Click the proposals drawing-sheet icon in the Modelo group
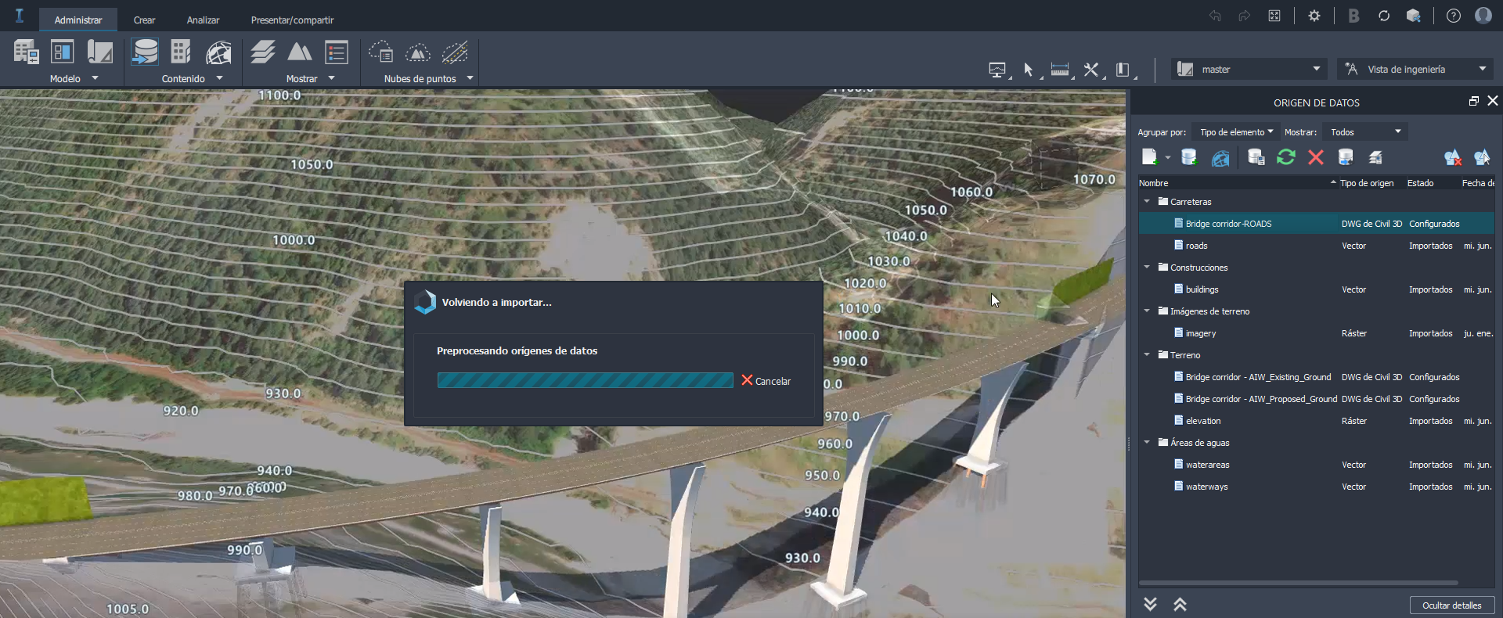This screenshot has width=1503, height=618. click(99, 52)
